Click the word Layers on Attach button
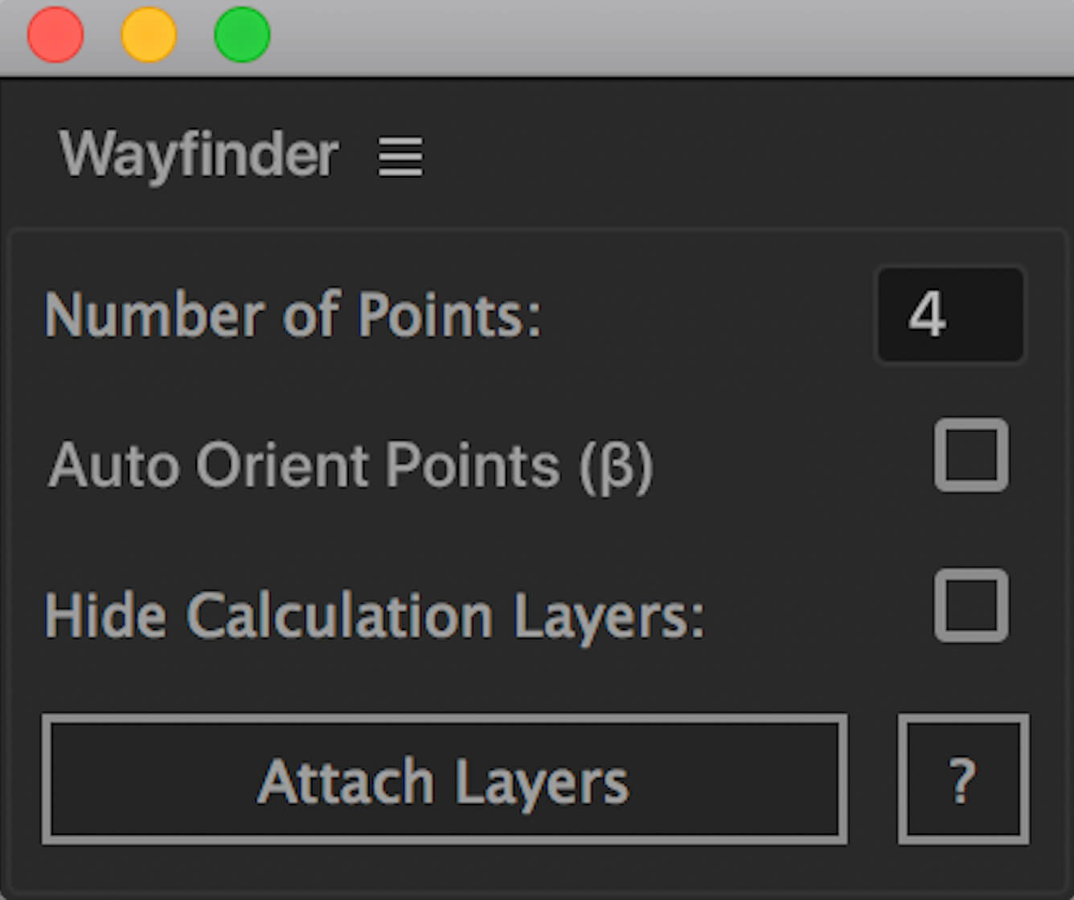1074x900 pixels. pyautogui.click(x=542, y=781)
